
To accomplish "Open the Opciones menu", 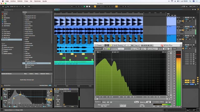I will [x=37, y=1].
